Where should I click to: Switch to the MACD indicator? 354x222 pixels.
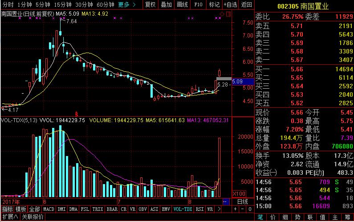49,209
